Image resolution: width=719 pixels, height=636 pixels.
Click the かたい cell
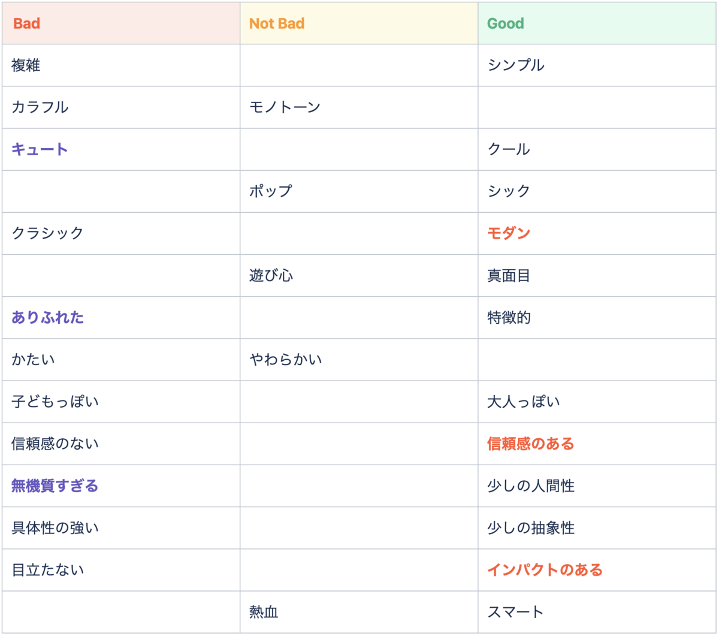(x=121, y=360)
